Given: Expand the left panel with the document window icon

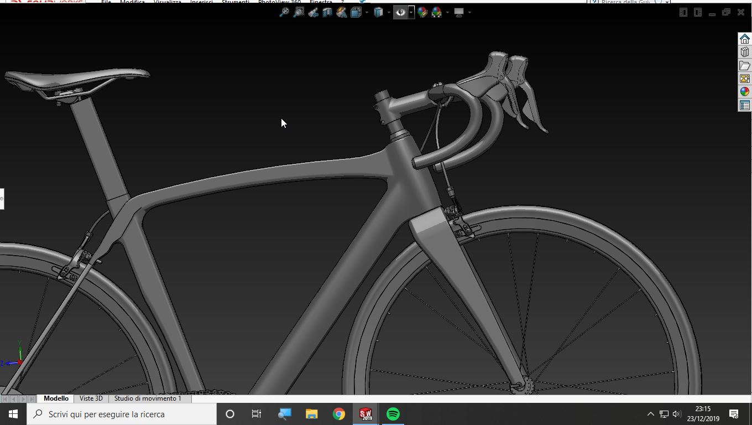Looking at the screenshot, I should pos(683,12).
